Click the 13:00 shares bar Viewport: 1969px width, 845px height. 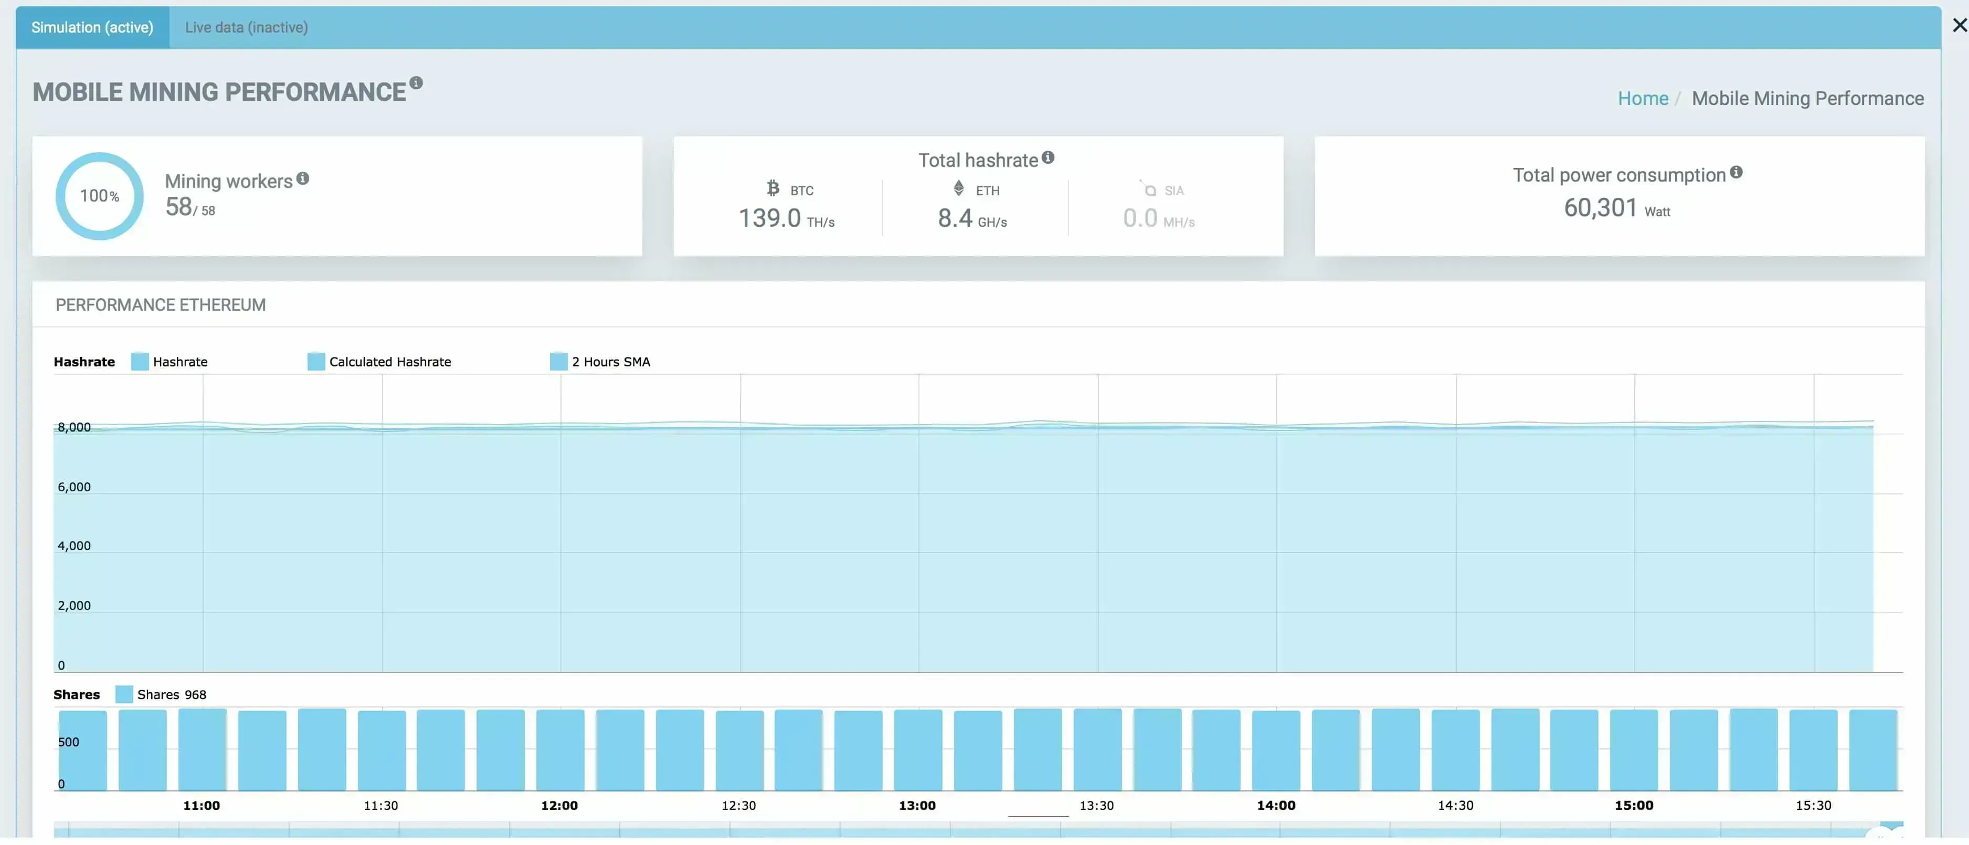click(x=917, y=749)
